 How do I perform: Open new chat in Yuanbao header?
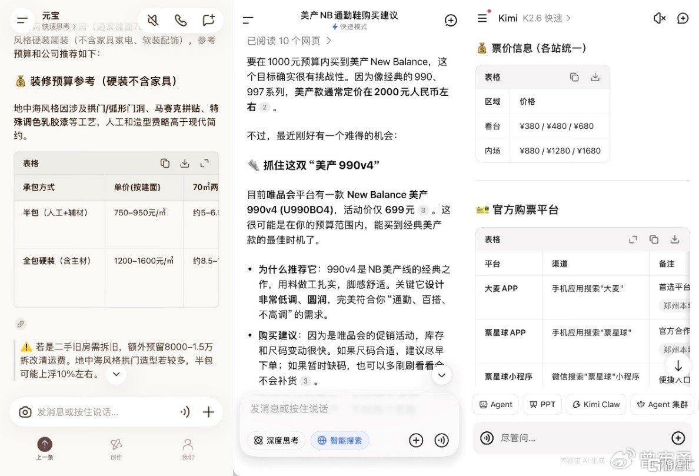click(x=208, y=20)
